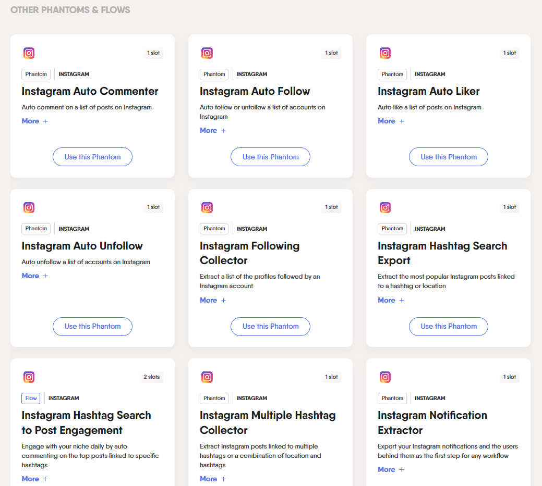Open Instagram Auto Liker title

[x=429, y=91]
